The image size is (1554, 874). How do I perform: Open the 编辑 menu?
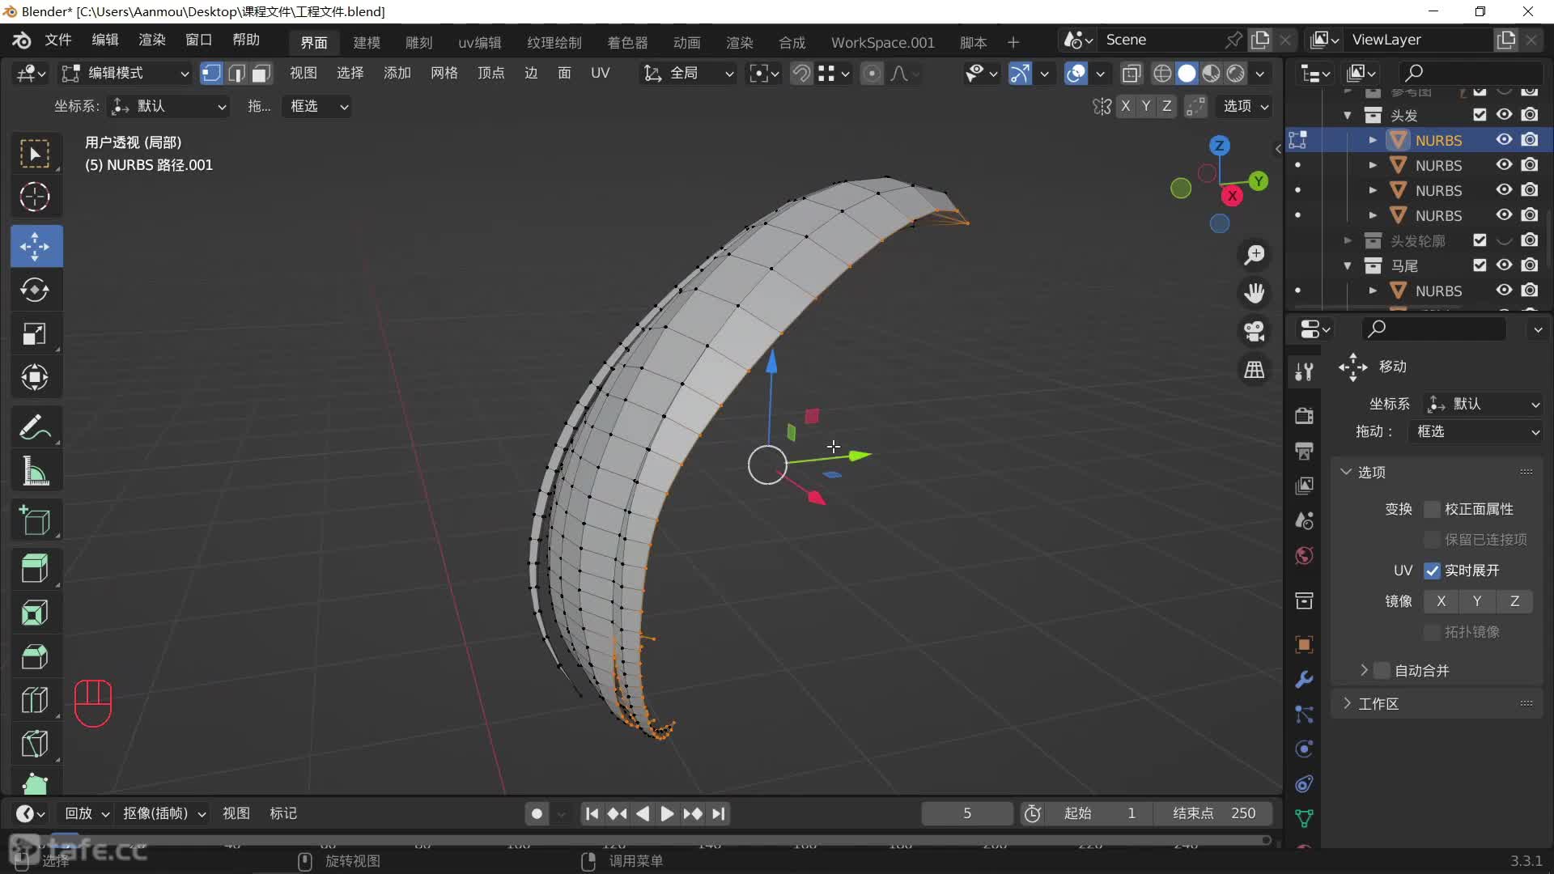click(105, 40)
